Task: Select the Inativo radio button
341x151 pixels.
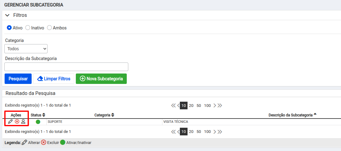Action: 28,28
